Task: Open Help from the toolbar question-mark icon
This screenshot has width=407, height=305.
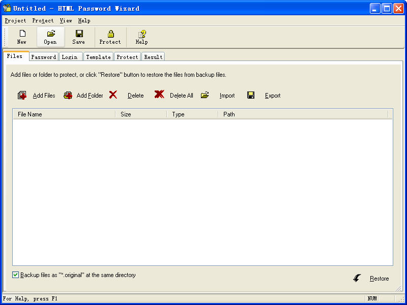Action: point(142,34)
